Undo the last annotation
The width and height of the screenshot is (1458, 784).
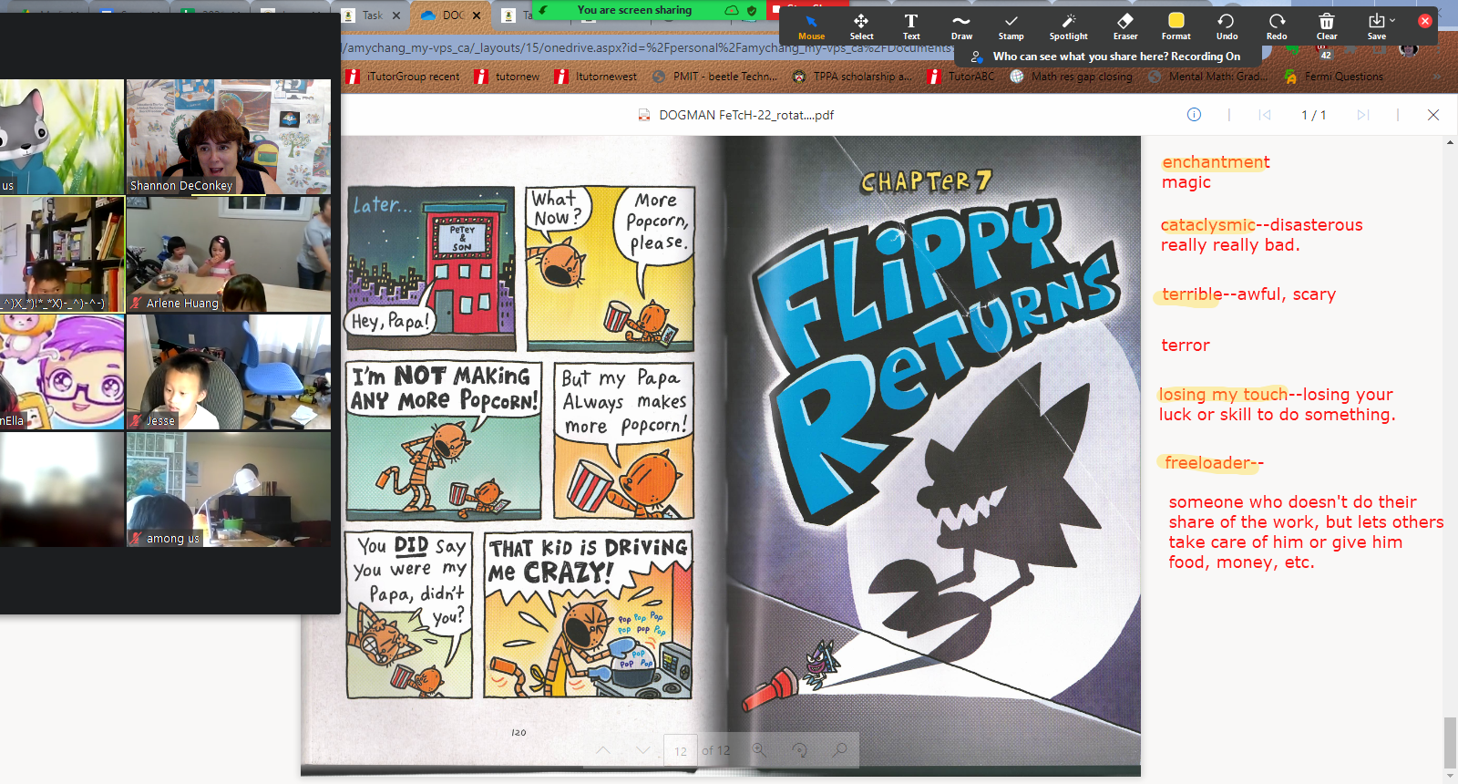pos(1227,26)
